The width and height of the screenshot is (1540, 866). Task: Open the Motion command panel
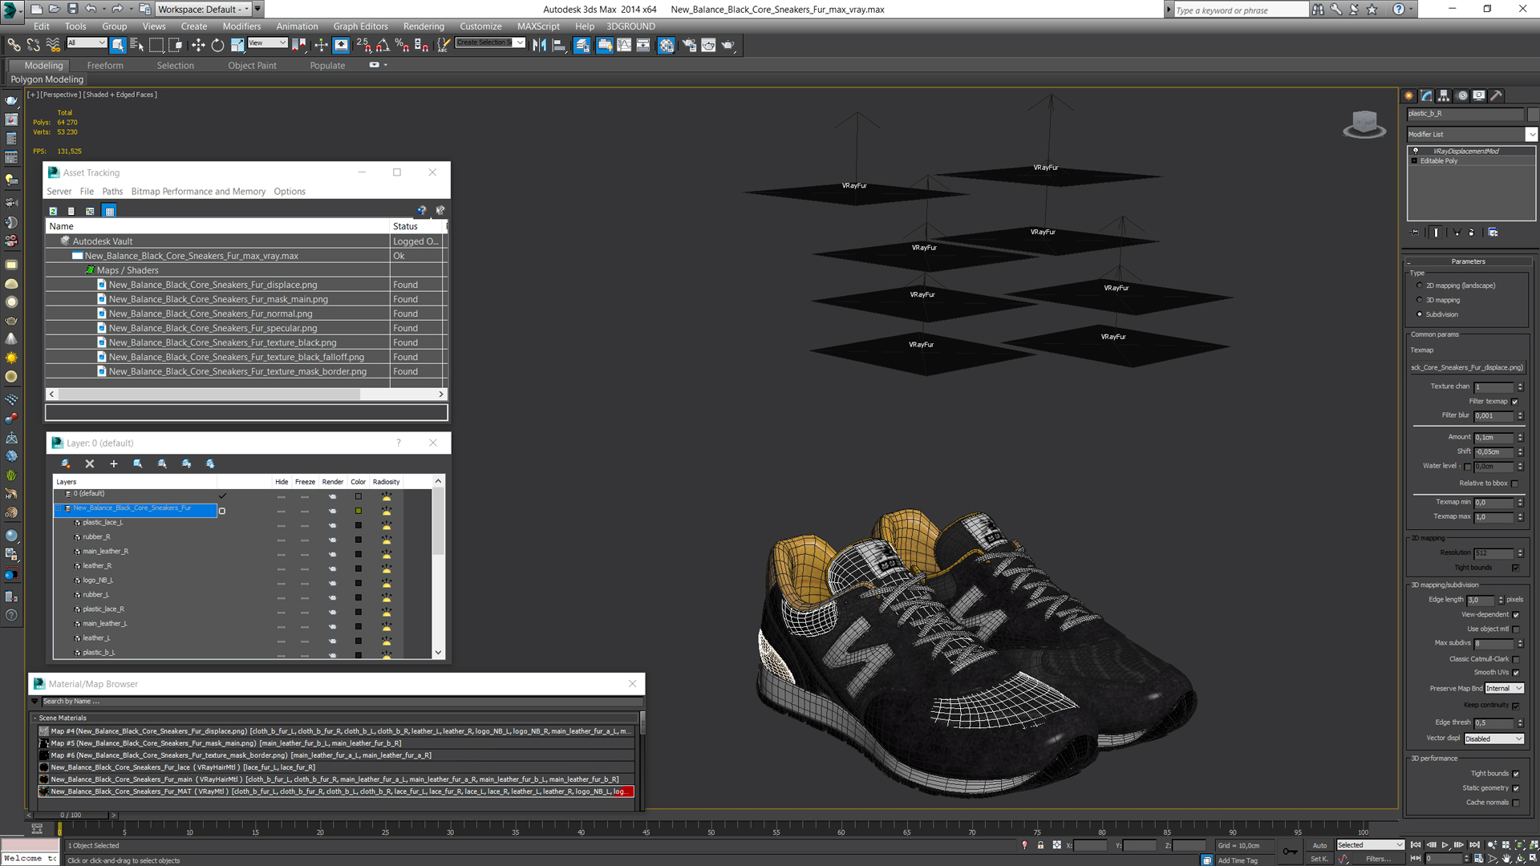click(1462, 95)
